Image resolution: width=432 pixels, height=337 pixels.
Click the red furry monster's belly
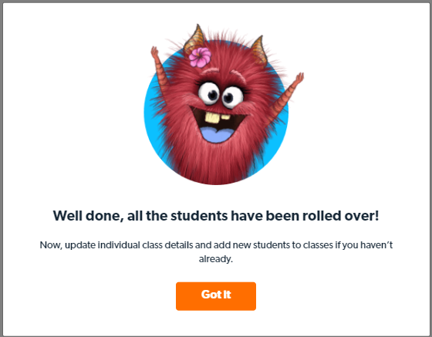pyautogui.click(x=216, y=163)
